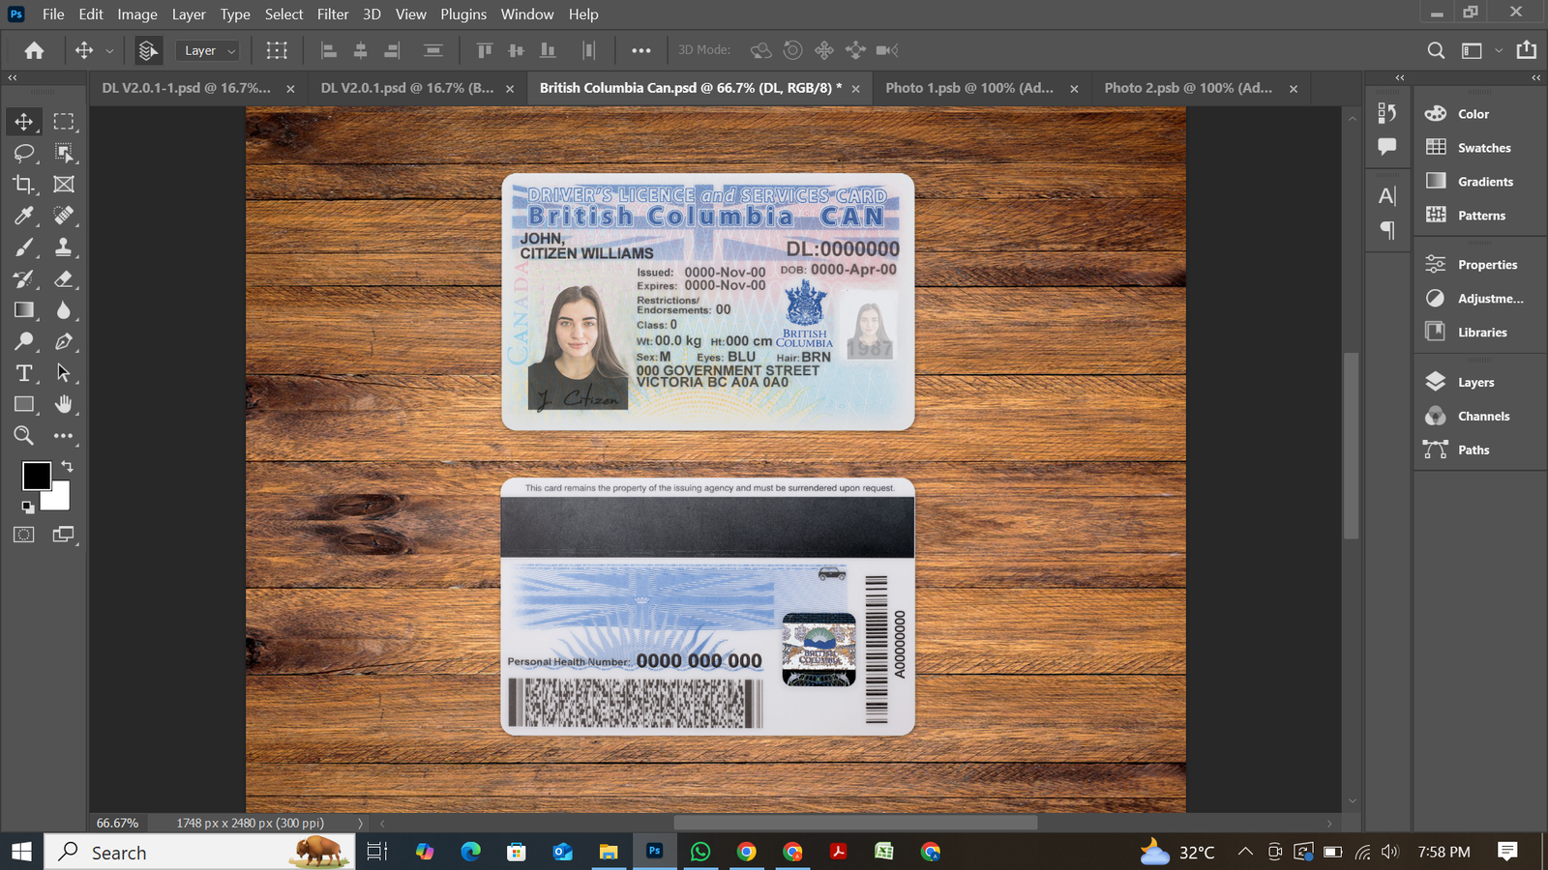Toggle Auto-Select layer option
Viewport: 1548px width, 870px height.
tap(148, 50)
